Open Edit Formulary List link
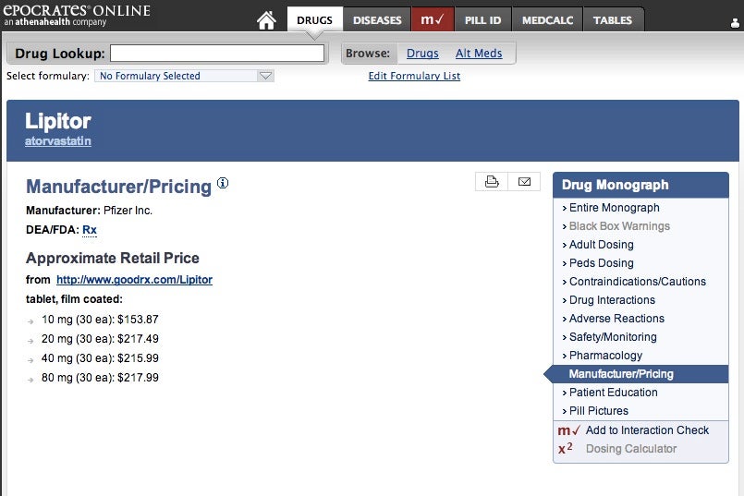 tap(414, 76)
